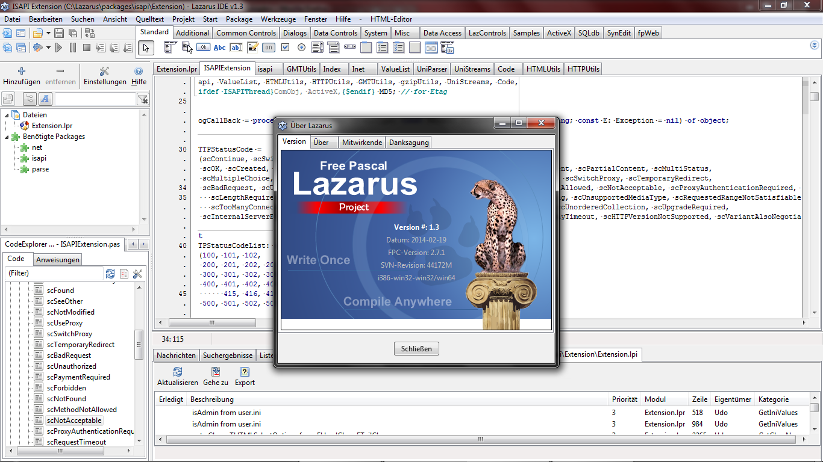
Task: Switch to Mitwirkende tab in about dialog
Action: [361, 143]
